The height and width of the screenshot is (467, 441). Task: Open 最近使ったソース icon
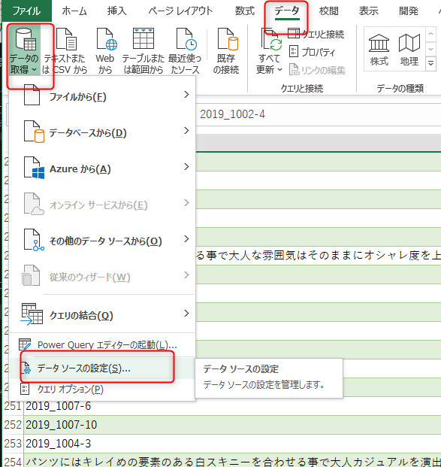tap(186, 38)
